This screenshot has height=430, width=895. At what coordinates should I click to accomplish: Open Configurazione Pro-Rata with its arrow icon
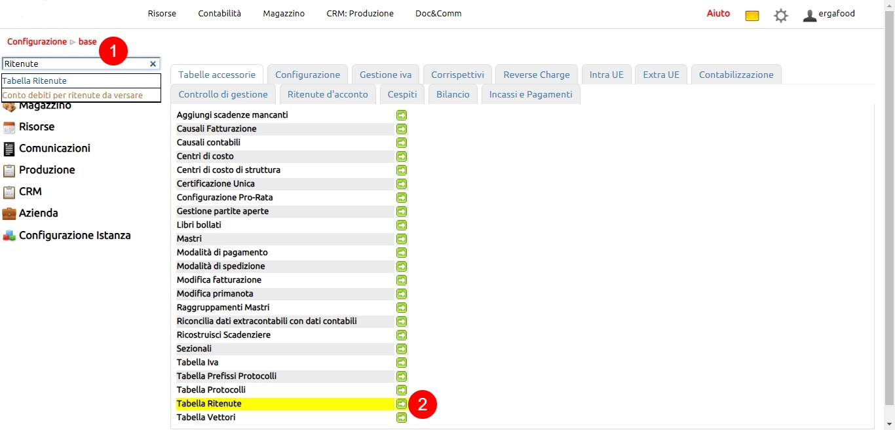coord(402,198)
